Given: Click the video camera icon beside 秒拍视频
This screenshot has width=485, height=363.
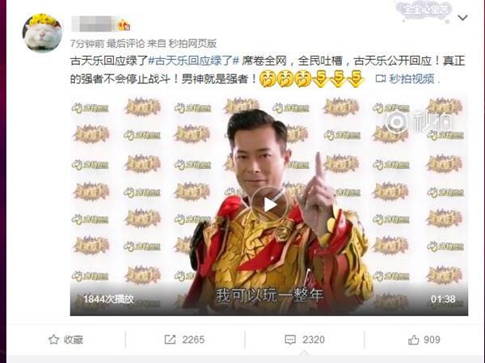Looking at the screenshot, I should pyautogui.click(x=380, y=79).
